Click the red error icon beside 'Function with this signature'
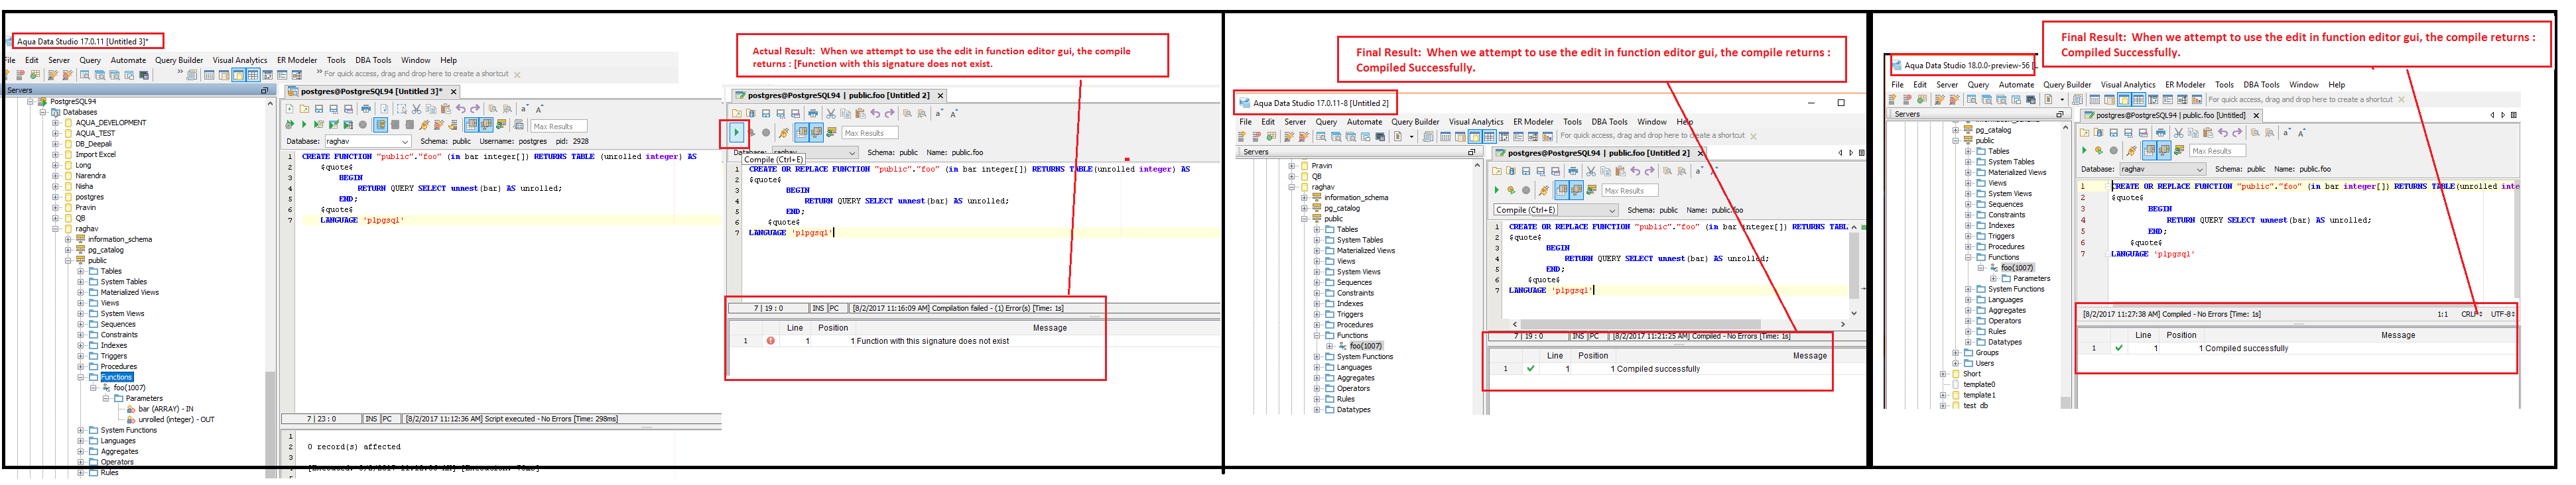 (771, 341)
